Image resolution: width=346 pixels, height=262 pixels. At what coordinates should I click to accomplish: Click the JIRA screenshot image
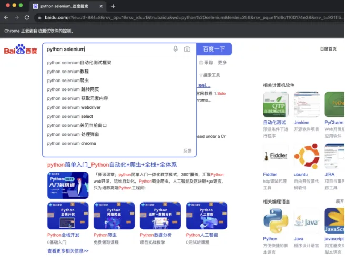[x=334, y=156]
